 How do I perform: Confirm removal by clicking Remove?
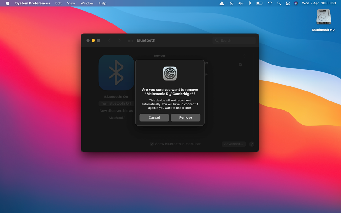(186, 117)
